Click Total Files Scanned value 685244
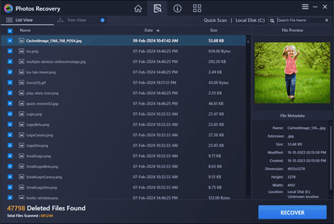Viewport: 334px width, 224px height. coord(47,216)
